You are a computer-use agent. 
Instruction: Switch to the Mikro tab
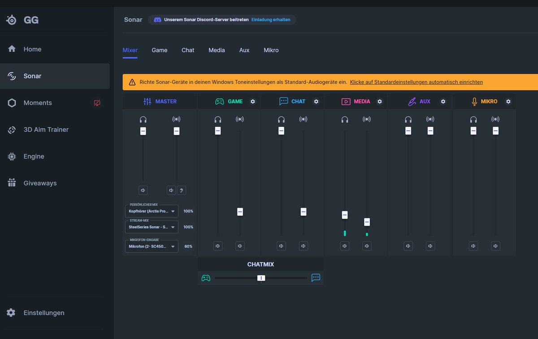pos(271,50)
